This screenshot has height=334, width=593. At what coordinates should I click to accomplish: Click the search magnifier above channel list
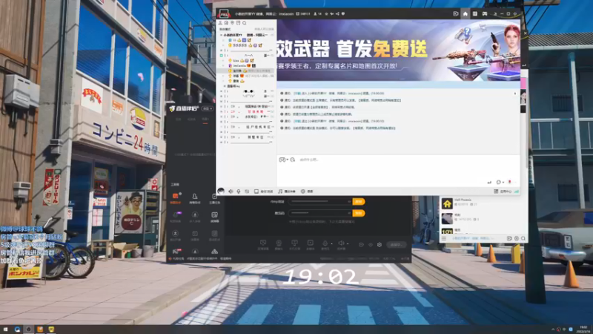click(245, 23)
